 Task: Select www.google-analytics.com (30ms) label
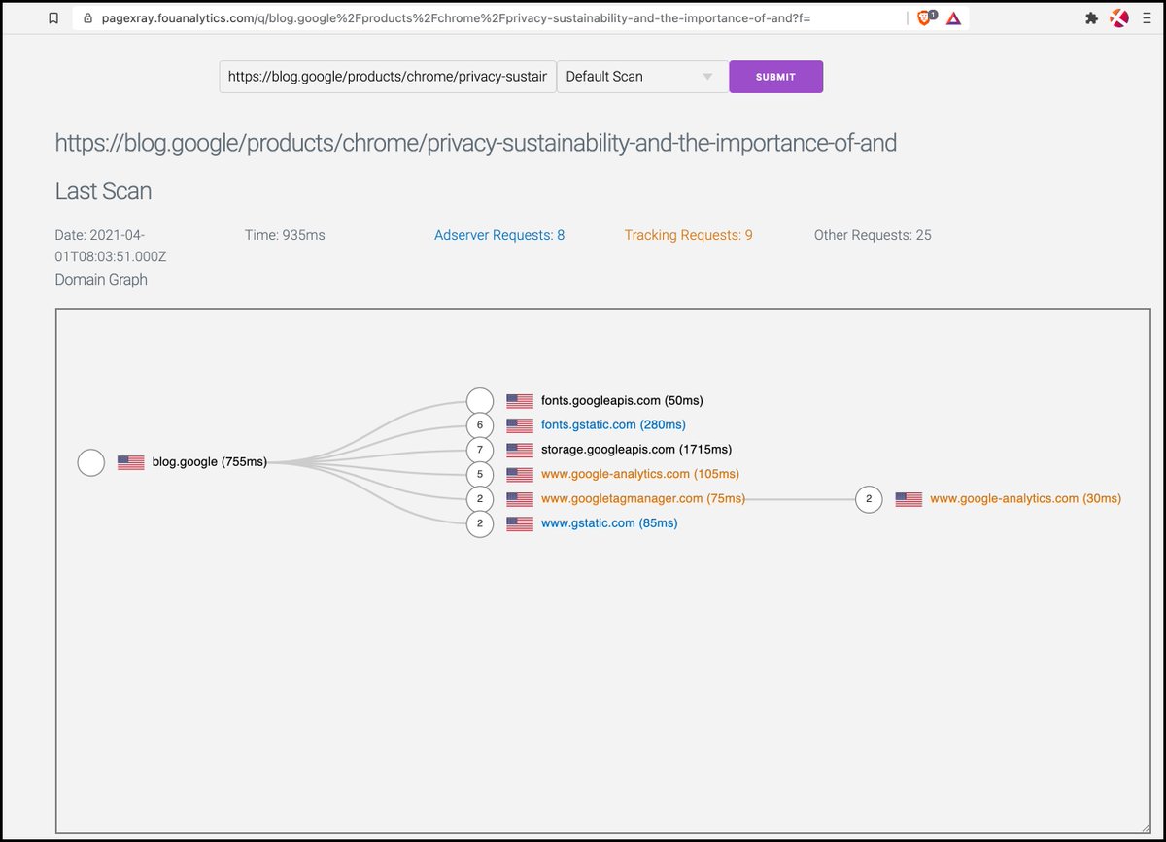pos(1025,498)
